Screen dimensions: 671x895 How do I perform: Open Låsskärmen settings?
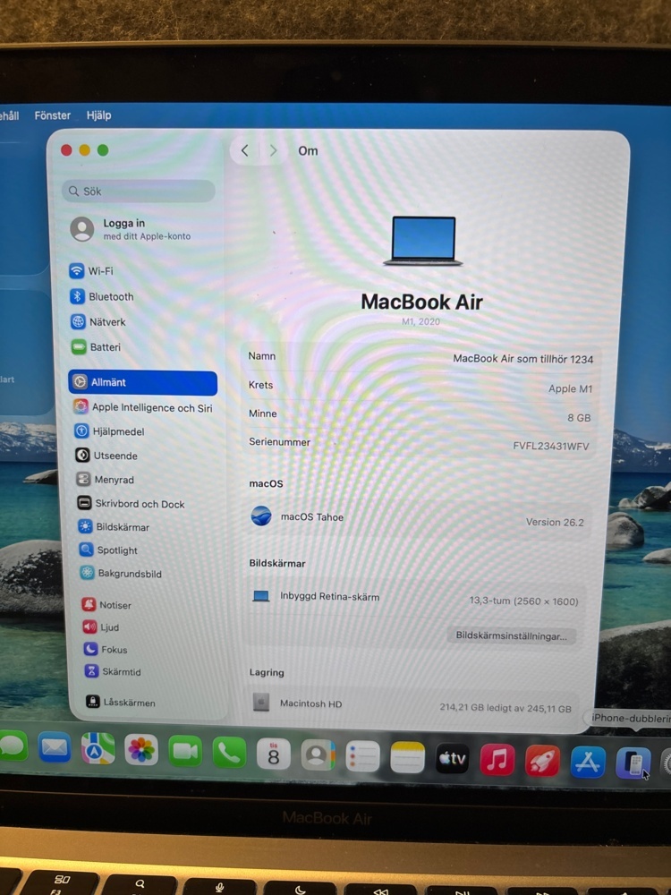point(121,702)
